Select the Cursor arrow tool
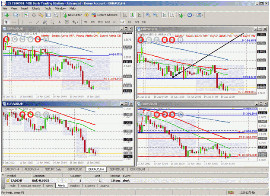270x196 pixels. 6,22
